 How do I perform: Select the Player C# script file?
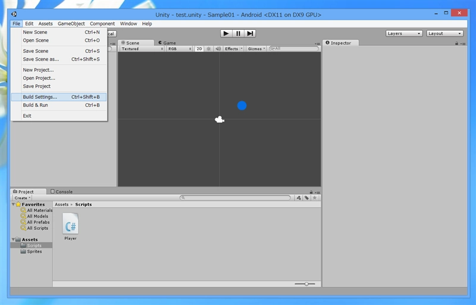(70, 226)
